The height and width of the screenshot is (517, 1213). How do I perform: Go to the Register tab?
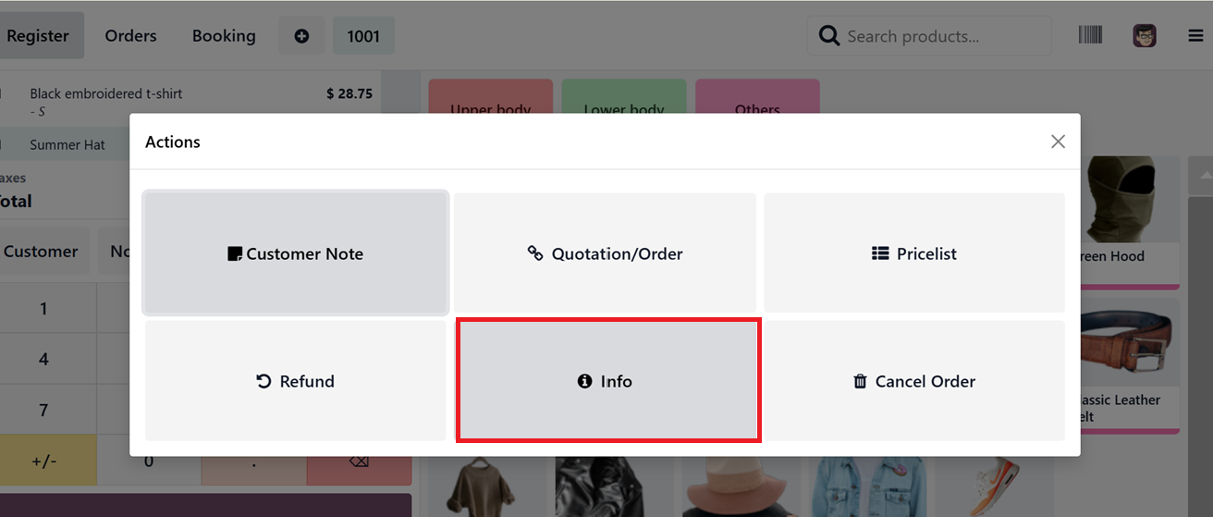click(x=38, y=36)
